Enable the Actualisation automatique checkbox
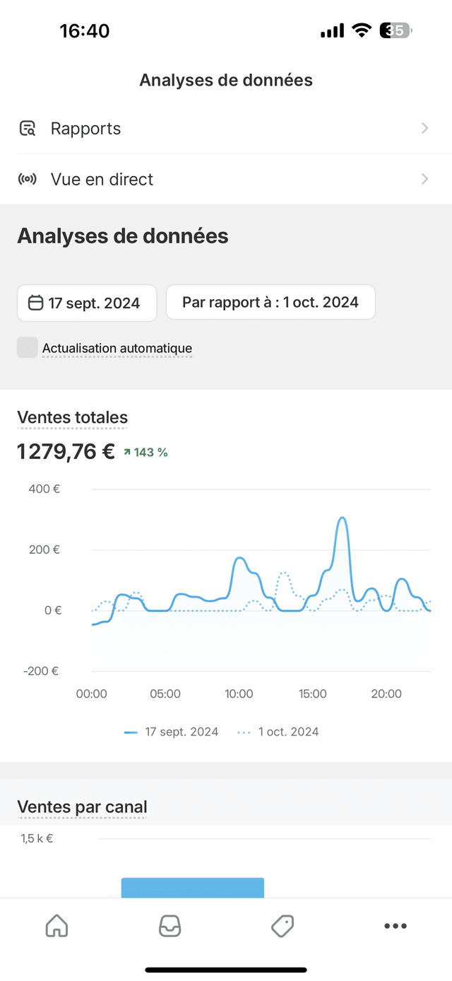 (x=28, y=347)
